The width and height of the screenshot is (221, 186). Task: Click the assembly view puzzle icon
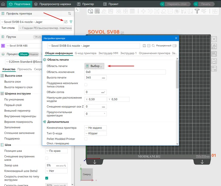coord(215,11)
